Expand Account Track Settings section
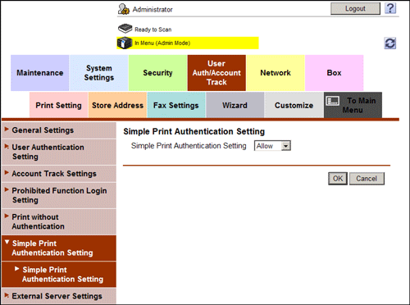 point(59,174)
